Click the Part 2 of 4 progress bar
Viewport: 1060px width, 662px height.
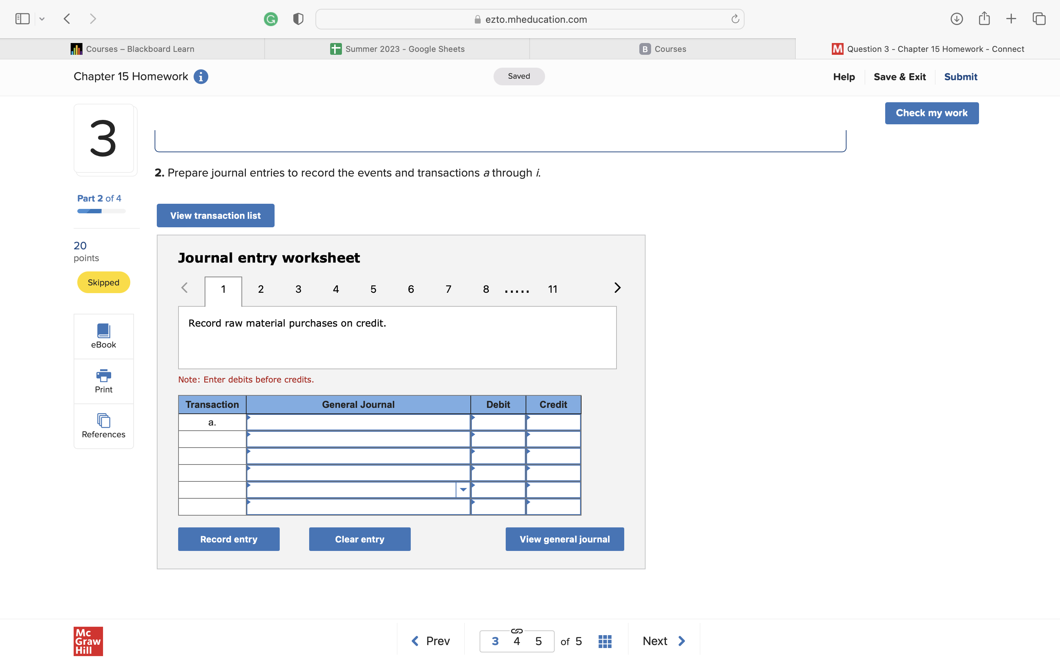pos(101,211)
